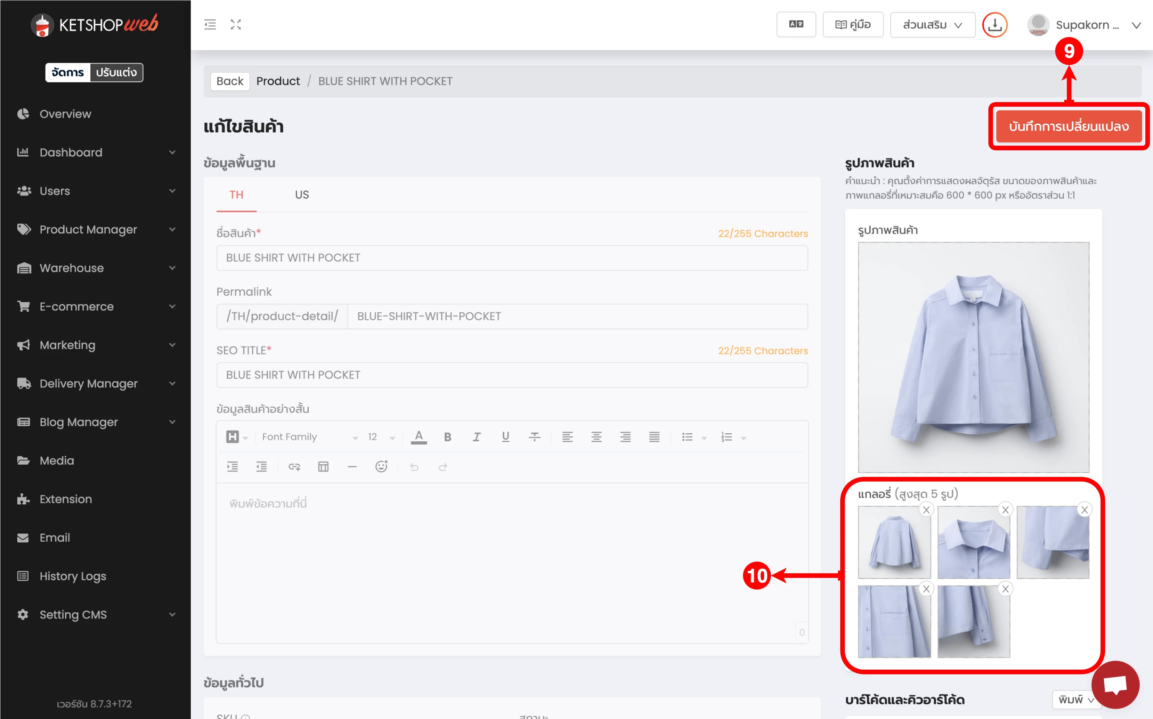Toggle italic text formatting

pyautogui.click(x=476, y=437)
